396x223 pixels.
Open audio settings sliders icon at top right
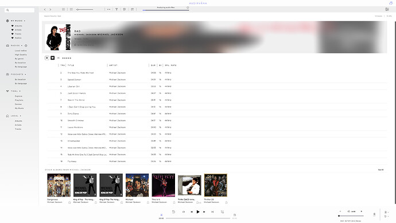click(x=387, y=9)
